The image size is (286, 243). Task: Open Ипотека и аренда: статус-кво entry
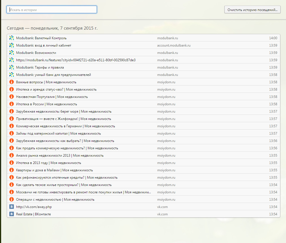click(56, 89)
